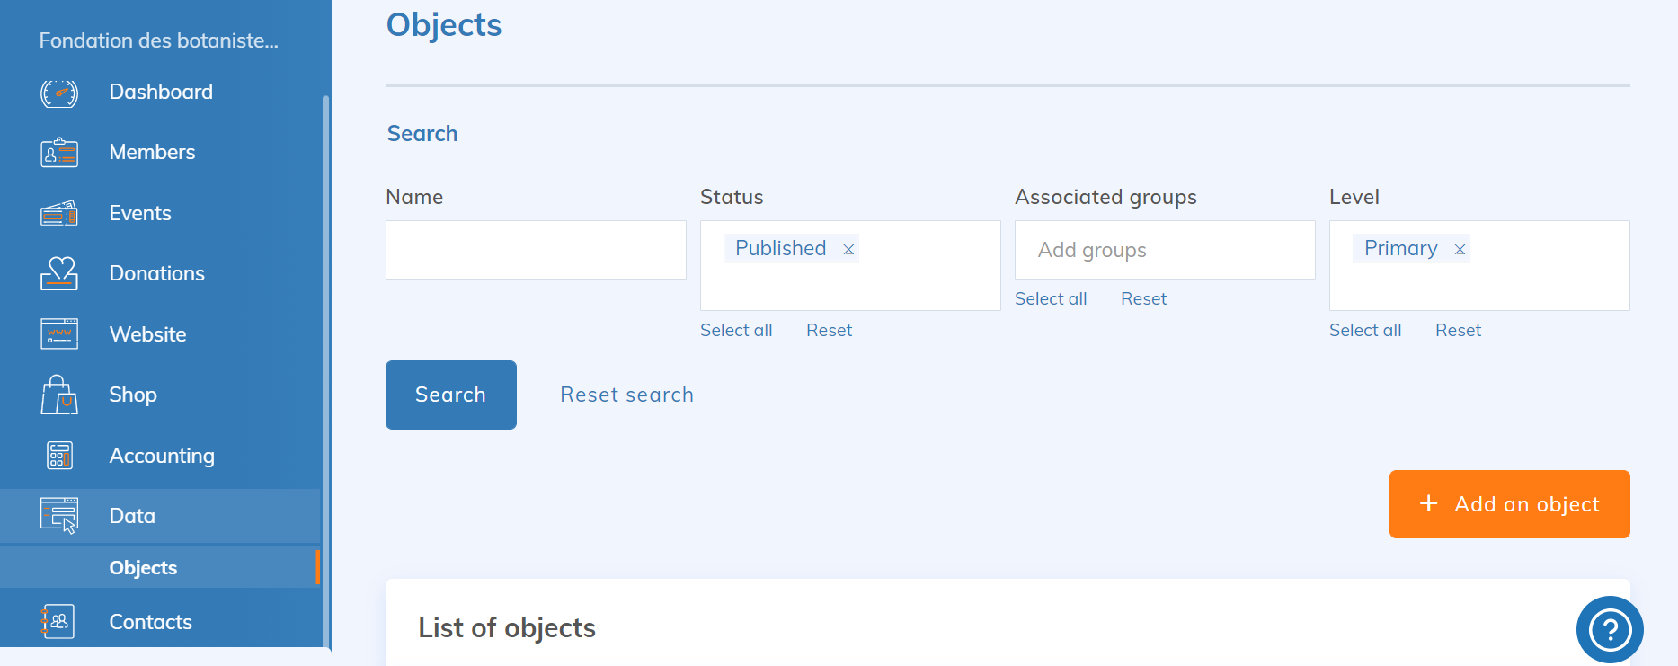This screenshot has width=1678, height=666.
Task: Open the Data menu section
Action: 132,516
